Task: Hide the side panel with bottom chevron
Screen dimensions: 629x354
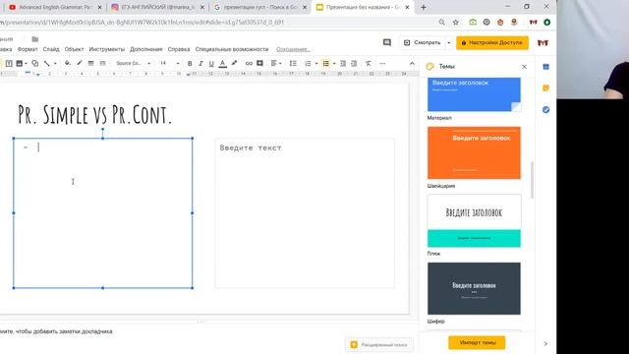Action: coord(545,344)
